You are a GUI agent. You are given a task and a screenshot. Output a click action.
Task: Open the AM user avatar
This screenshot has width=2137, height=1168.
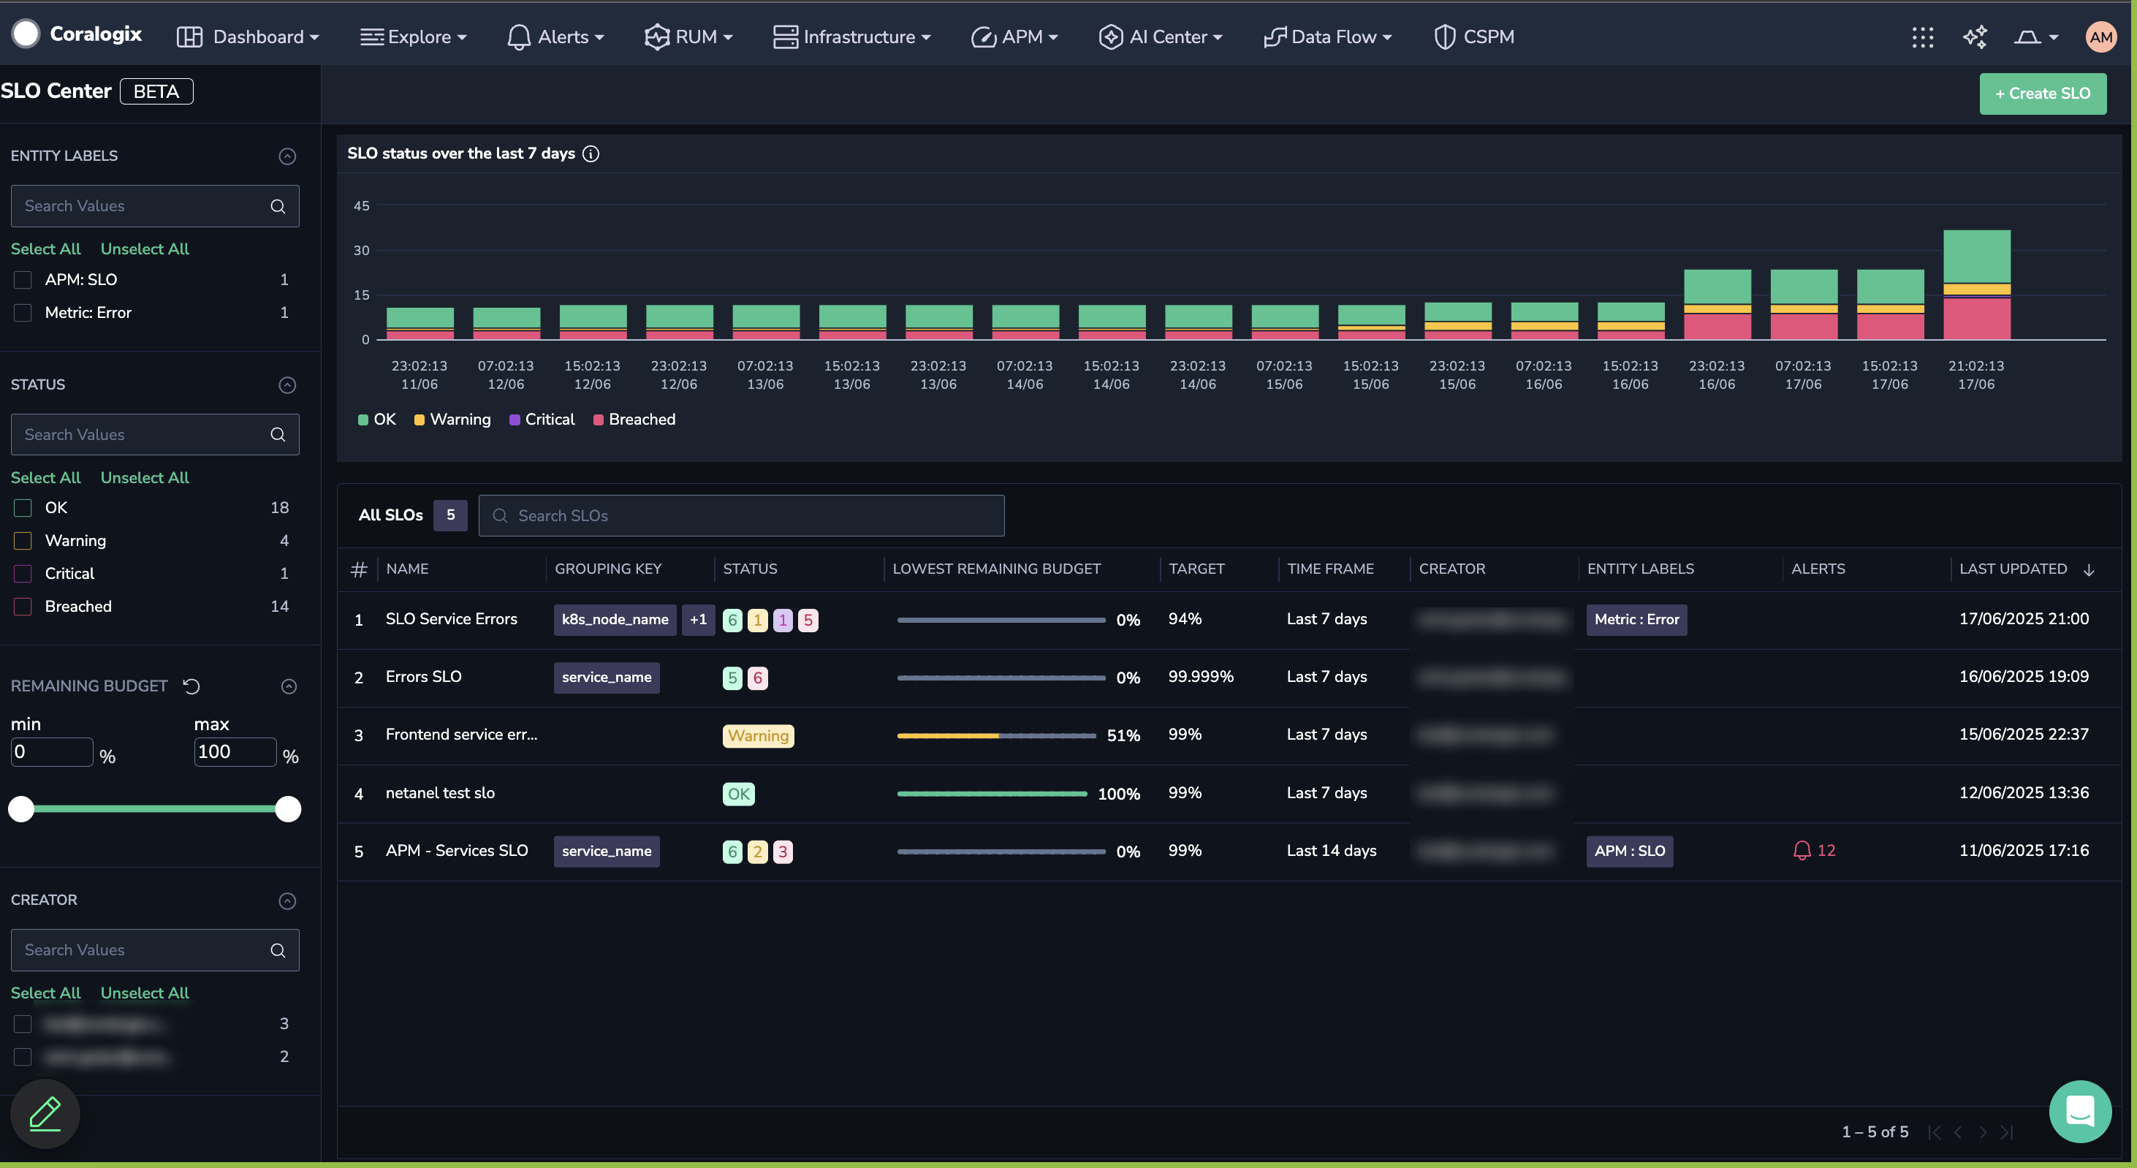pos(2100,37)
